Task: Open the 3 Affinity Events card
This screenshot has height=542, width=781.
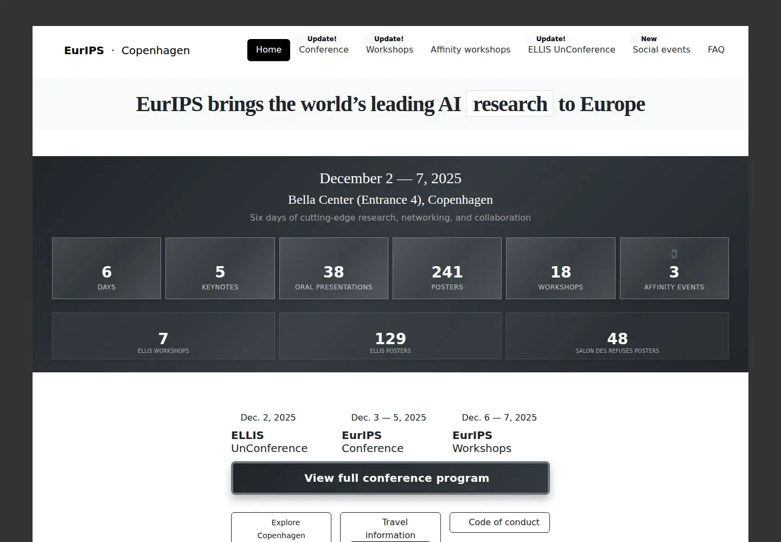Action: click(x=674, y=268)
